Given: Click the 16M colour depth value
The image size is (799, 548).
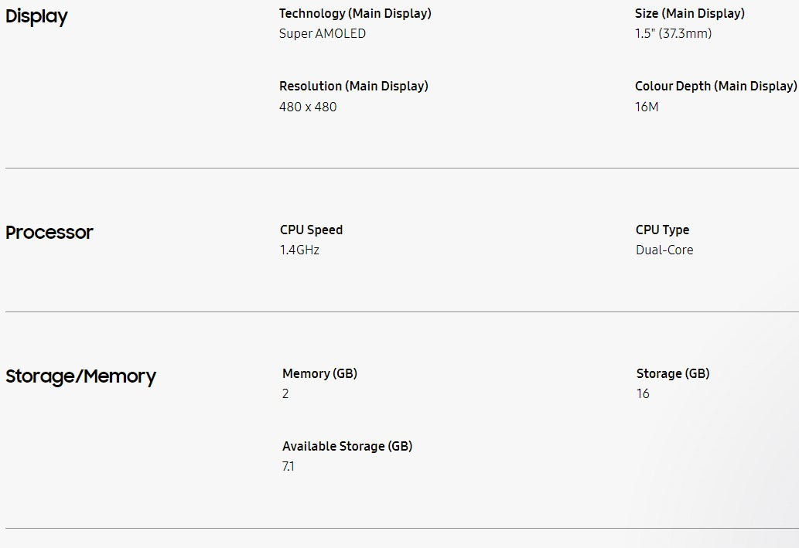Looking at the screenshot, I should click(x=647, y=107).
